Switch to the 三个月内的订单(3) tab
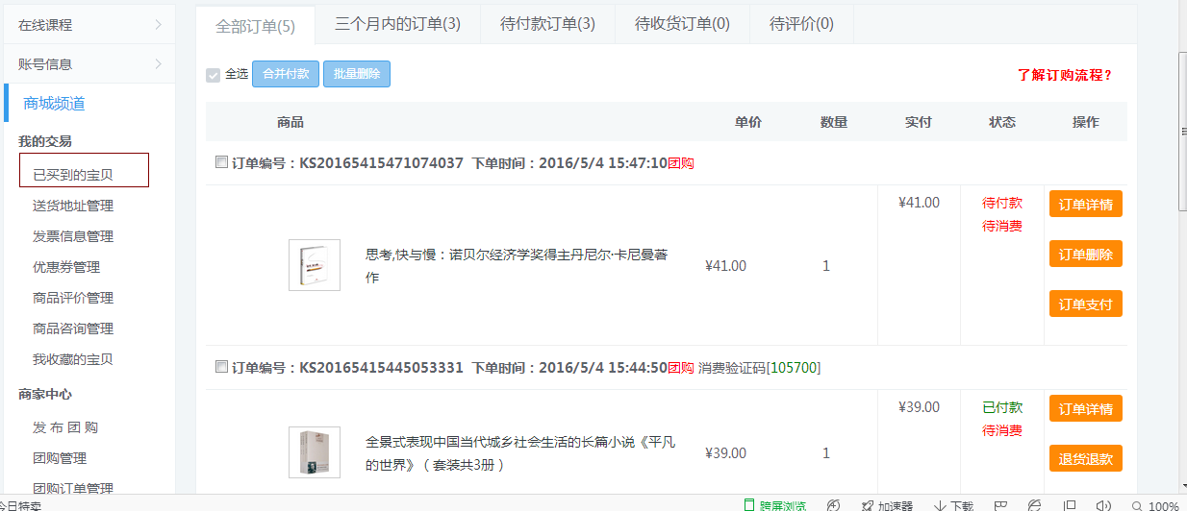This screenshot has width=1187, height=511. click(397, 24)
